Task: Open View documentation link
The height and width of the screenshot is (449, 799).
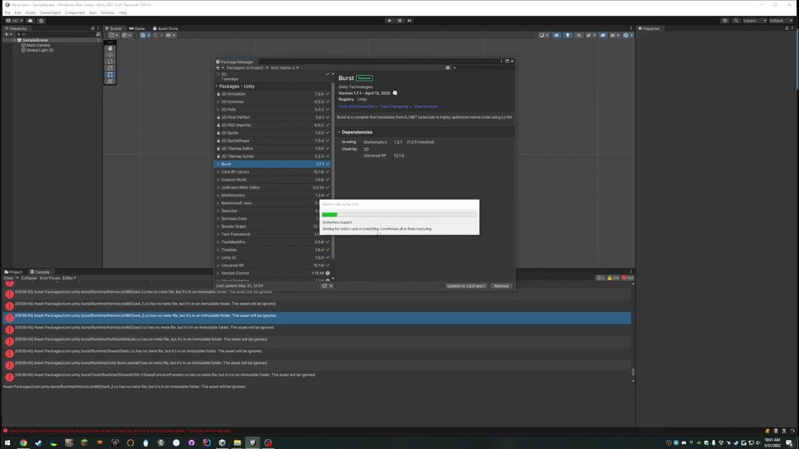Action: tap(356, 106)
